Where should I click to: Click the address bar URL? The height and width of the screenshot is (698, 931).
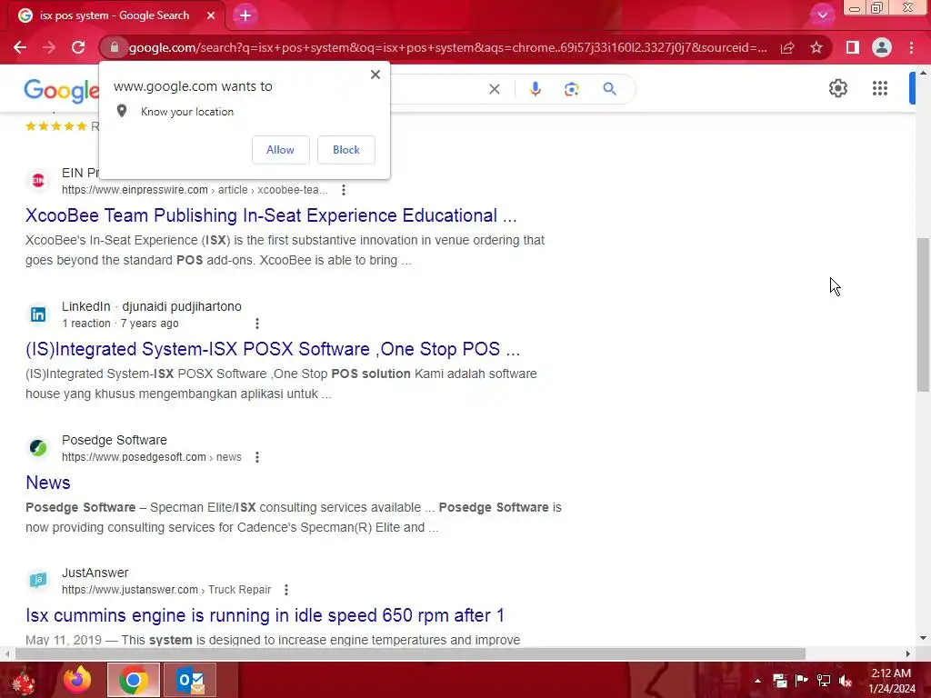click(x=447, y=47)
